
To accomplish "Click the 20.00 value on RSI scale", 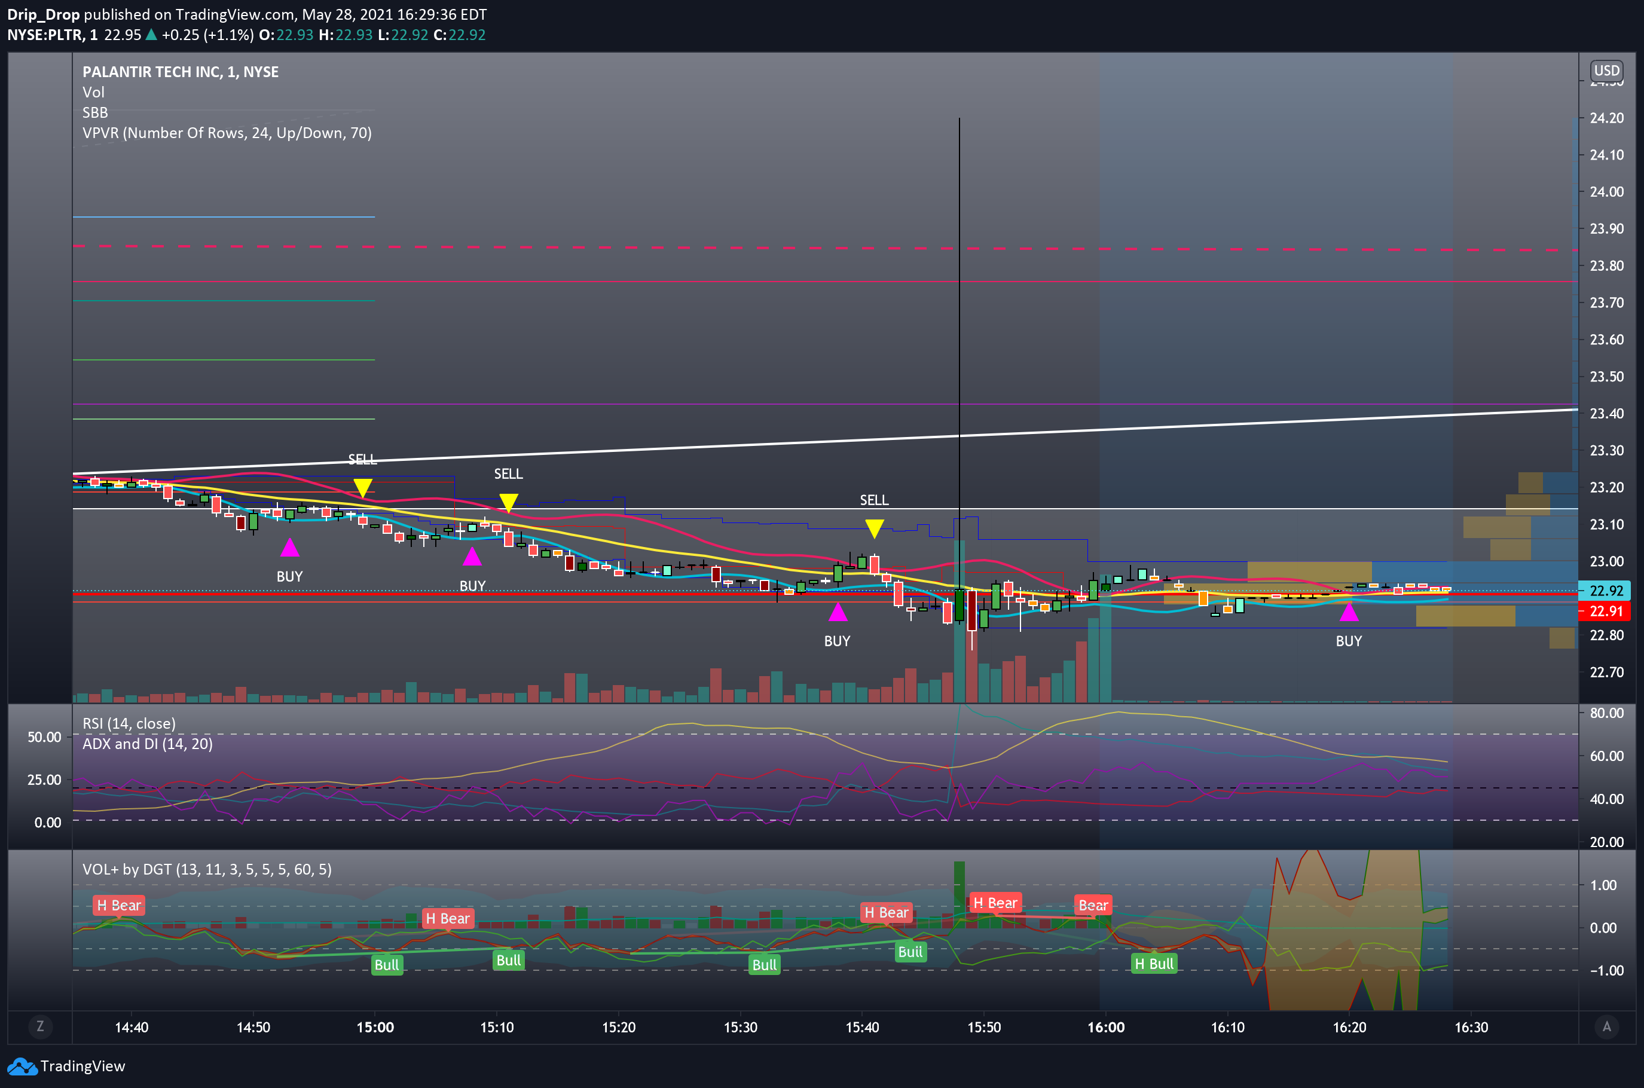I will pyautogui.click(x=1606, y=842).
